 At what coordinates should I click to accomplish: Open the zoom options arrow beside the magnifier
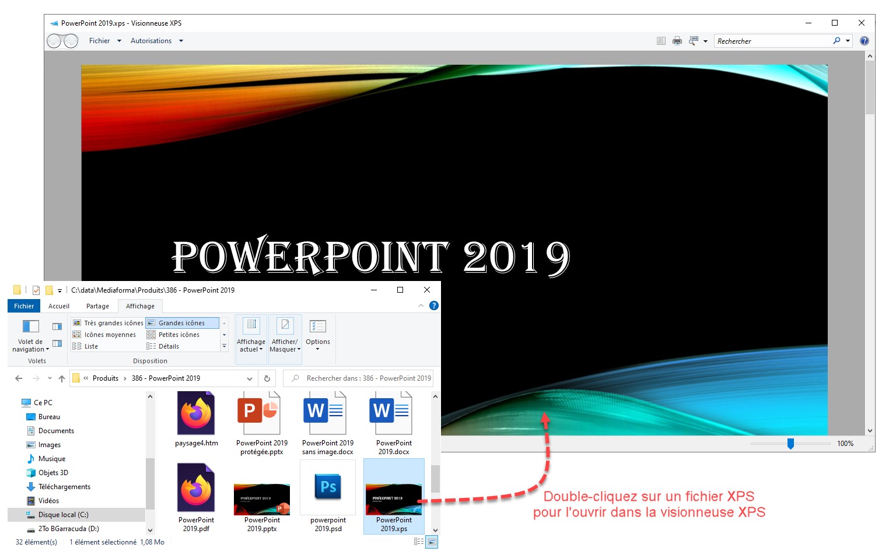705,41
